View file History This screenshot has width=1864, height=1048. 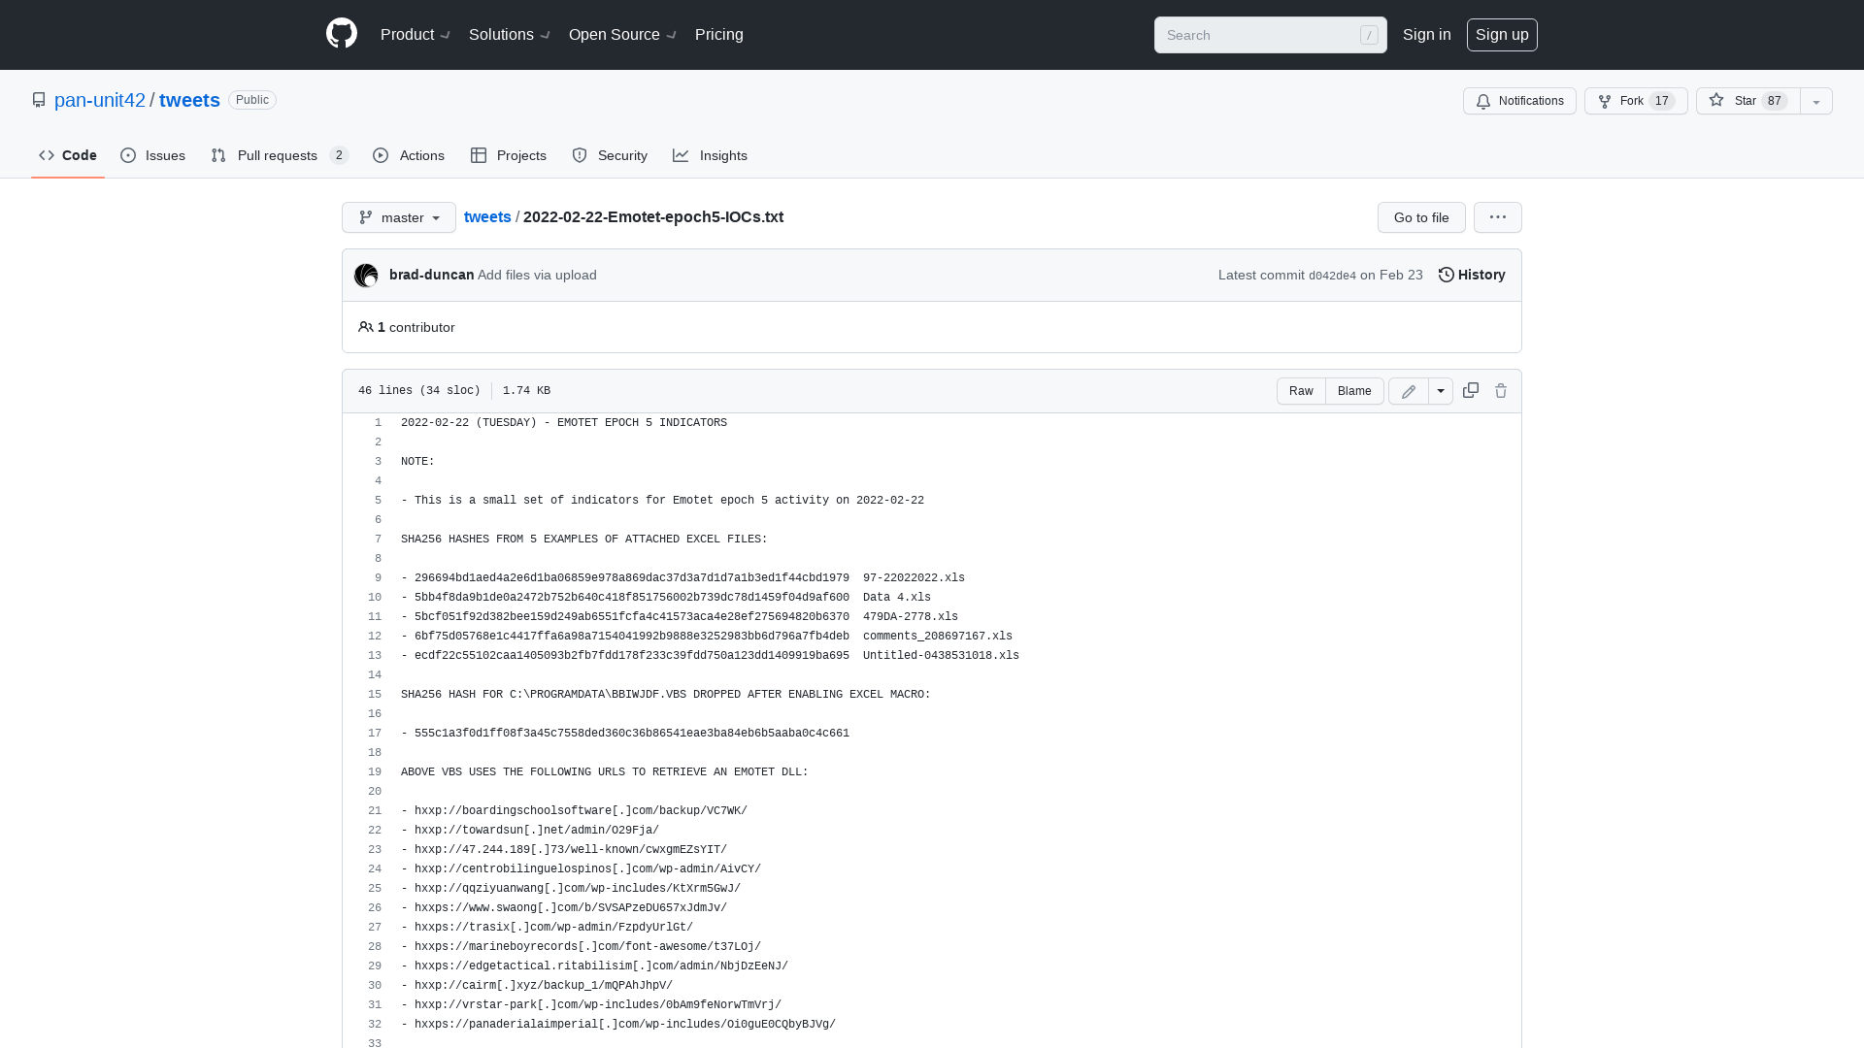(x=1472, y=275)
